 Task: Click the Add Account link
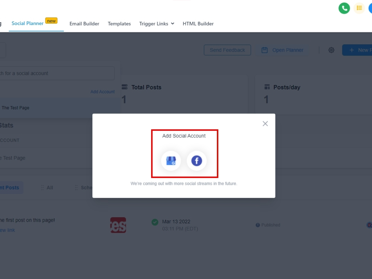(x=102, y=92)
